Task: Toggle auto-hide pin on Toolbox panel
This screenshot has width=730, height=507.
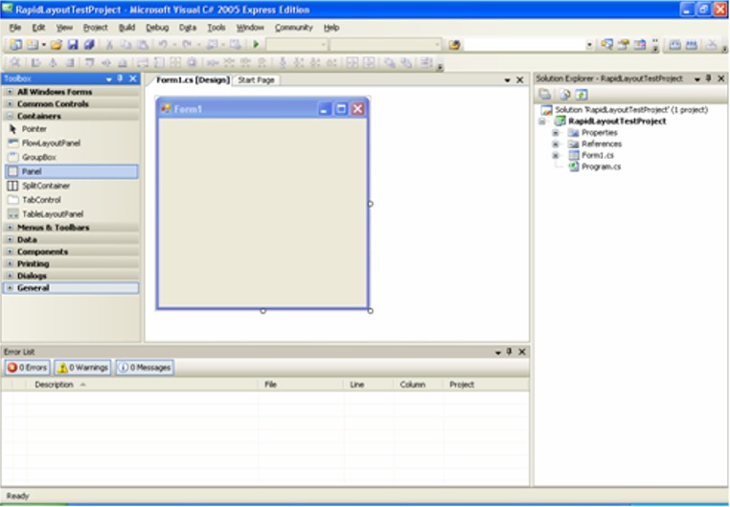Action: click(120, 78)
